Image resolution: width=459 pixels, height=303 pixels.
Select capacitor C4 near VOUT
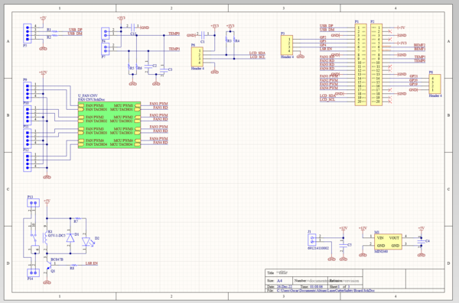point(422,241)
